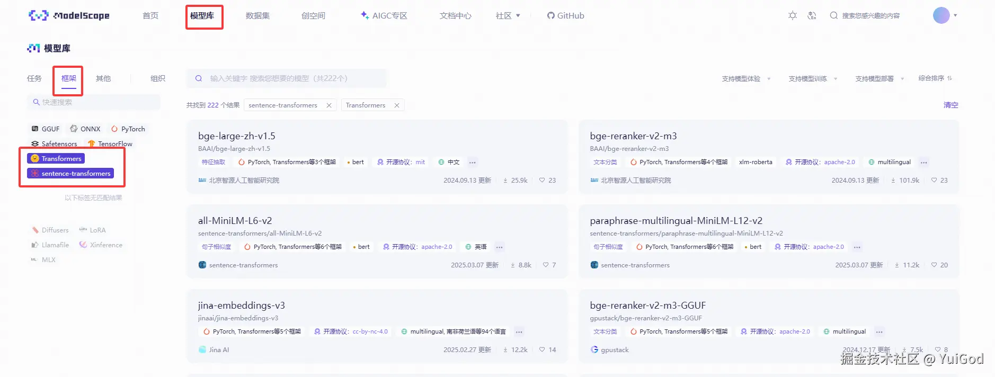This screenshot has height=377, width=995.
Task: Click the like heart on bge-large-zh-v1.5
Action: click(x=542, y=180)
